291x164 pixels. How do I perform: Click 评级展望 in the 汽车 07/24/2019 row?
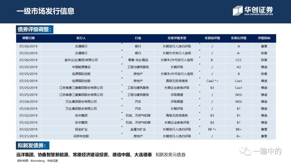[x=177, y=102]
